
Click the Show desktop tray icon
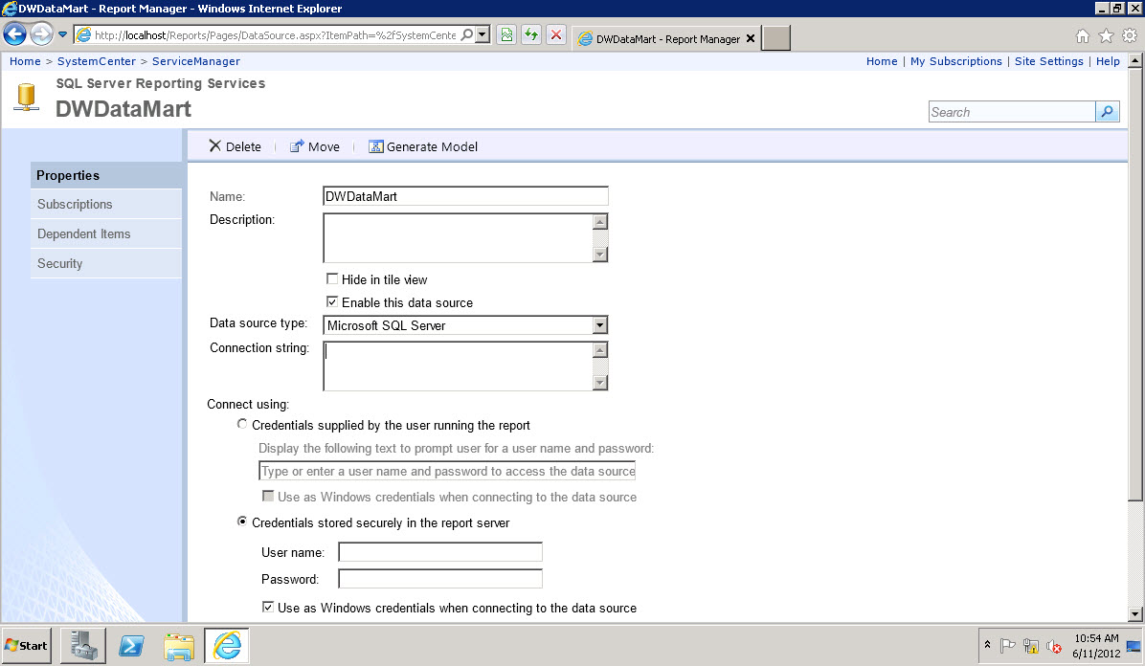(x=1134, y=646)
